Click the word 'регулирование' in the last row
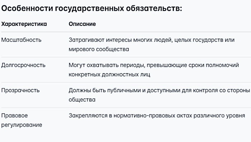 (x=22, y=125)
